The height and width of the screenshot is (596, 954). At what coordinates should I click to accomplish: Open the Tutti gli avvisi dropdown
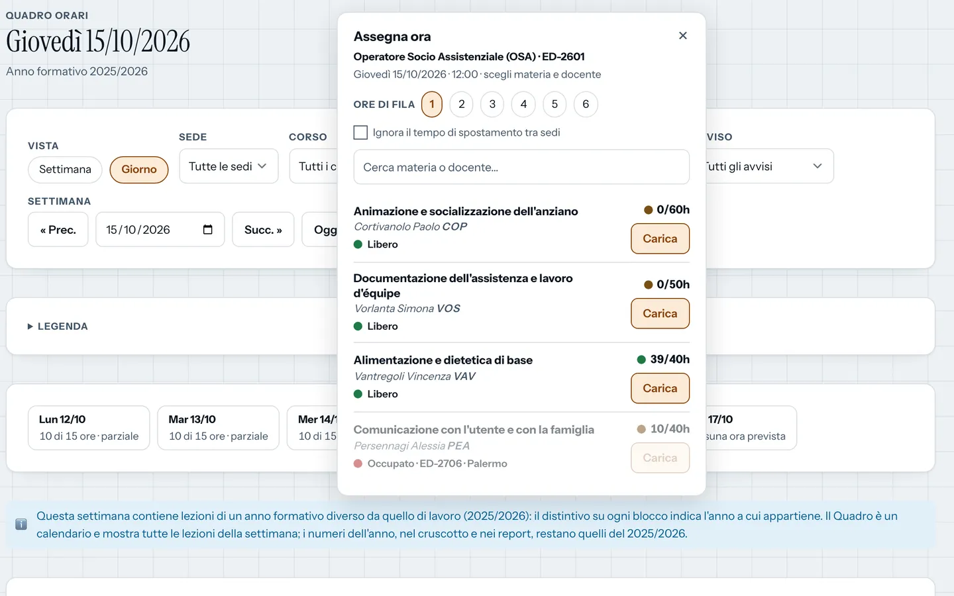pos(770,166)
